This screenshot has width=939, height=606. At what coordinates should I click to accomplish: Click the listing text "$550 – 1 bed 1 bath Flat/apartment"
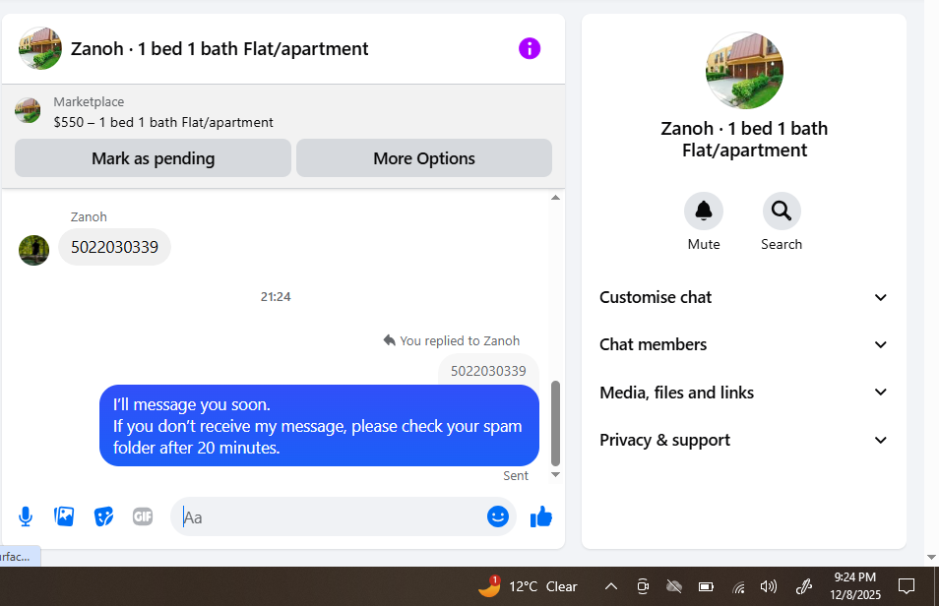tap(163, 122)
